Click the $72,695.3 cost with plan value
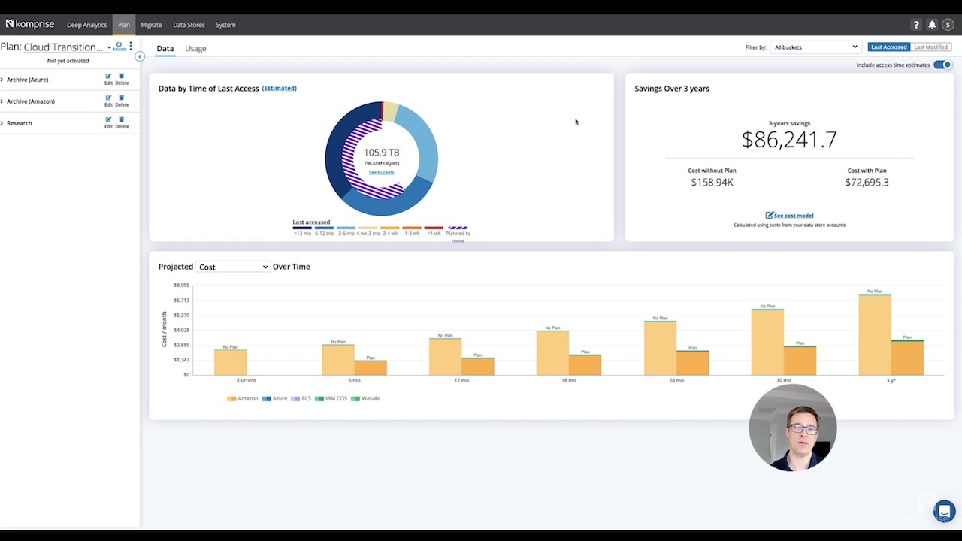Image resolution: width=962 pixels, height=541 pixels. click(x=867, y=183)
